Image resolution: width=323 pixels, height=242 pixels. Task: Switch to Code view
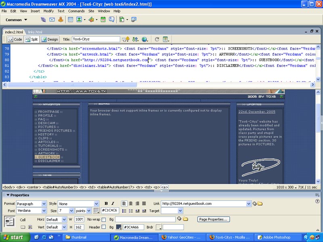[15, 39]
